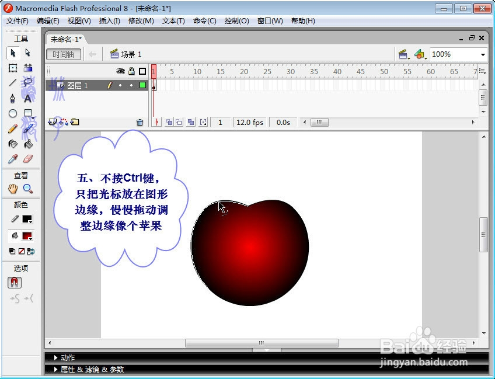Insert a new layer in the timeline
Viewport: 495px width, 379px height.
[x=51, y=121]
